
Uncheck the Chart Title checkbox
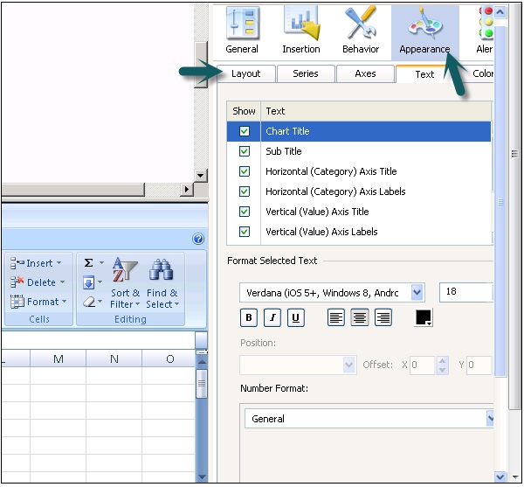pyautogui.click(x=245, y=131)
